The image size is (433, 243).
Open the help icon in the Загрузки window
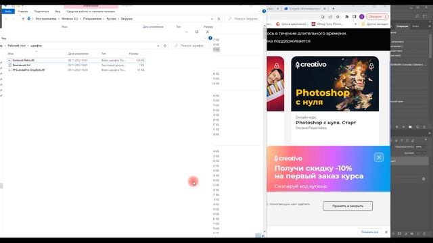coord(264,11)
